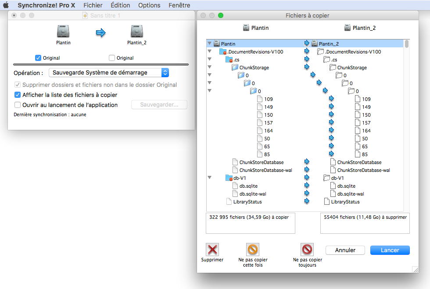Click the copy arrow on the file 85 row

click(332, 154)
